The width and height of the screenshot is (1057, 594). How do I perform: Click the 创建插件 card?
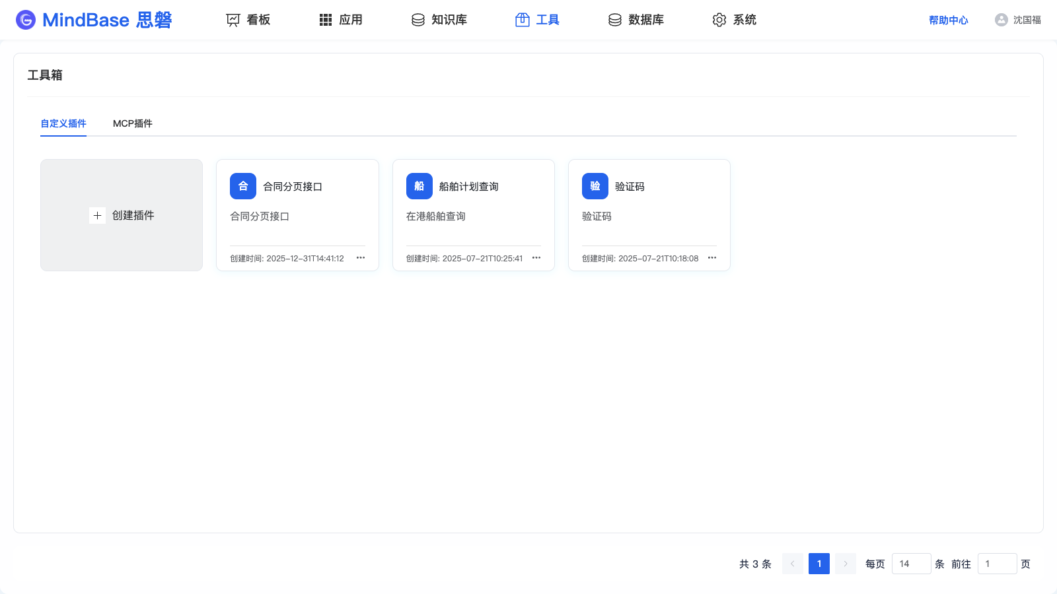tap(122, 215)
